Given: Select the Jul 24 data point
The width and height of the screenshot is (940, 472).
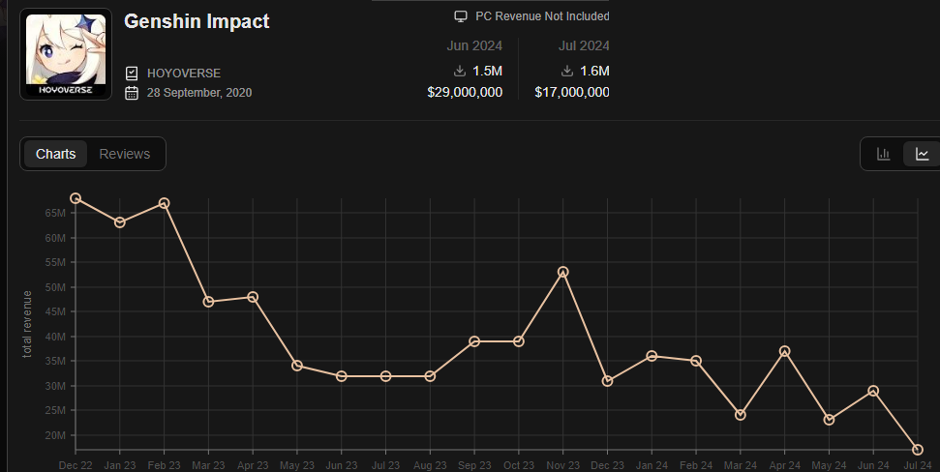Looking at the screenshot, I should [x=918, y=450].
